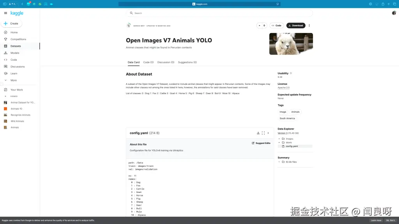Image resolution: width=399 pixels, height=224 pixels.
Task: Open the Apache 2.0 license link
Action: [x=284, y=87]
